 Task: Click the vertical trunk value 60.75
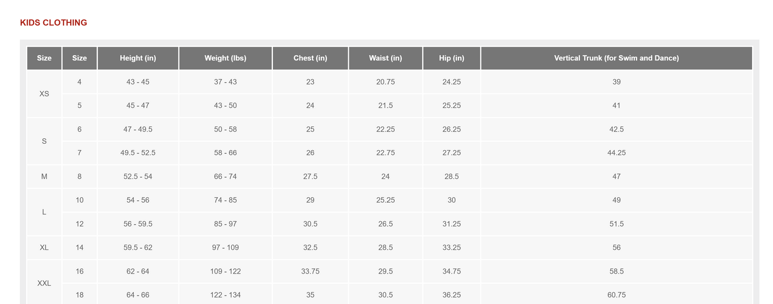616,295
